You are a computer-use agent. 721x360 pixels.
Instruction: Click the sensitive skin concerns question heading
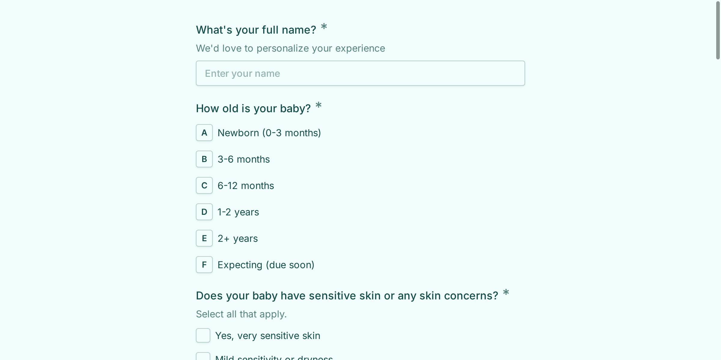(x=347, y=295)
